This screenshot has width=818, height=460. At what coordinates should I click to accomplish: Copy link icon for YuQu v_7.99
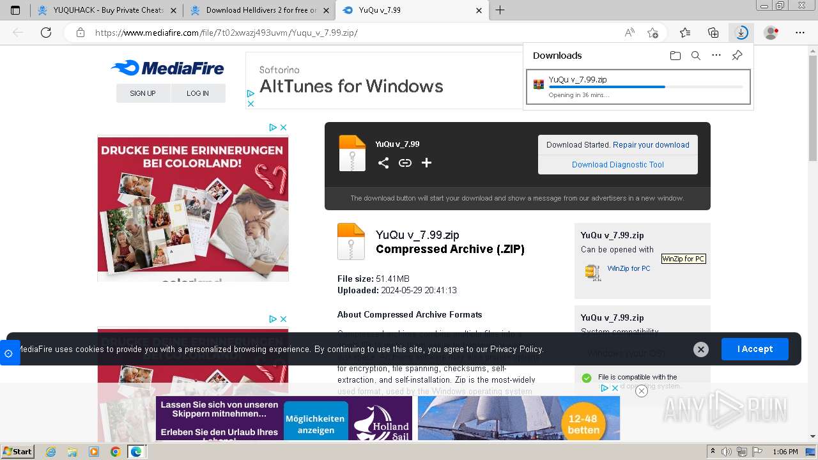pyautogui.click(x=405, y=163)
